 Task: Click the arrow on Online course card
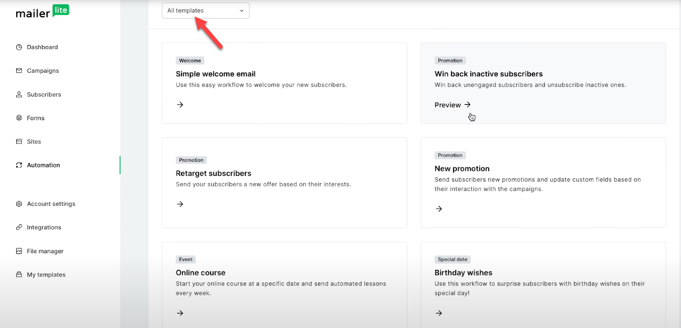pyautogui.click(x=180, y=313)
